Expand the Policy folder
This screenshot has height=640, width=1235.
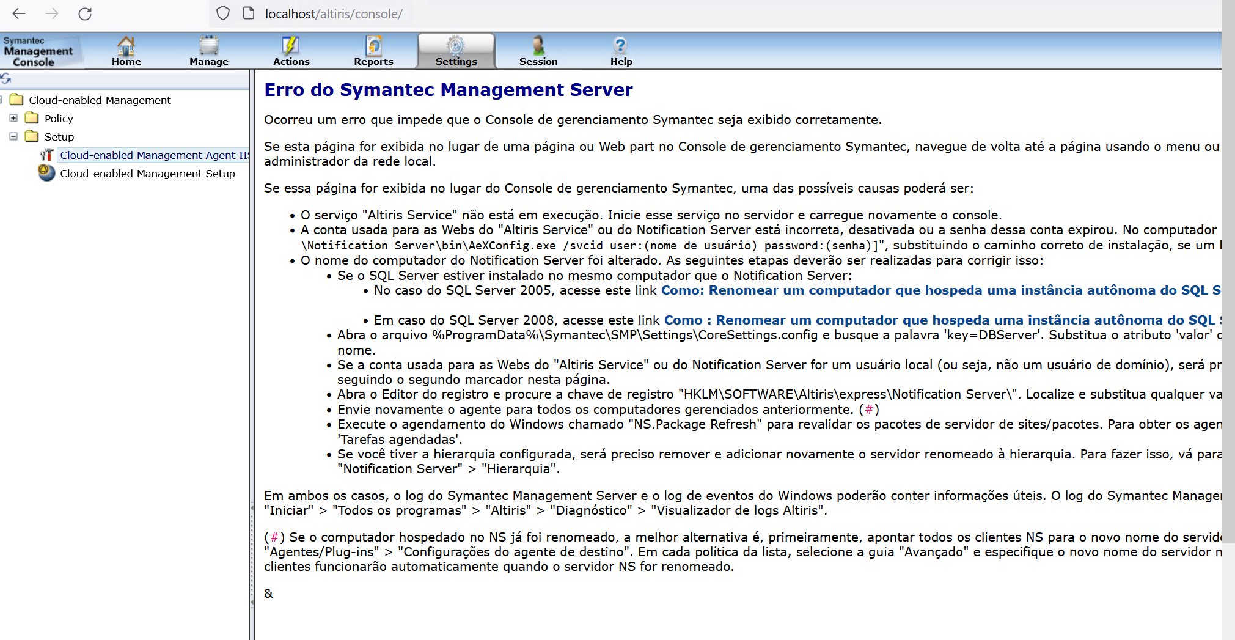click(13, 118)
